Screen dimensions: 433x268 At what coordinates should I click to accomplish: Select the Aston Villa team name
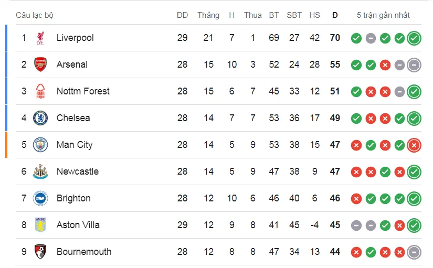pyautogui.click(x=78, y=225)
